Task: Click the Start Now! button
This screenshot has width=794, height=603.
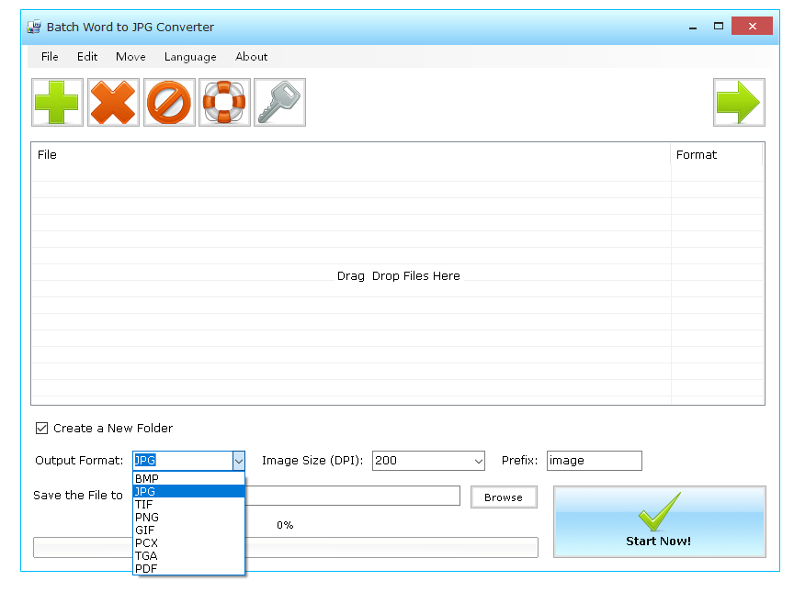Action: 659,522
